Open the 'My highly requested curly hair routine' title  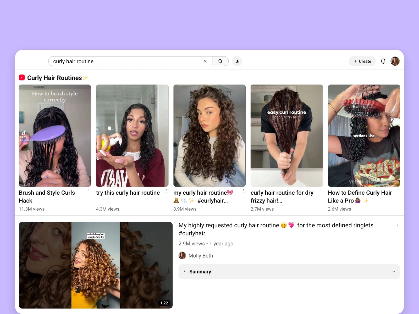[276, 229]
